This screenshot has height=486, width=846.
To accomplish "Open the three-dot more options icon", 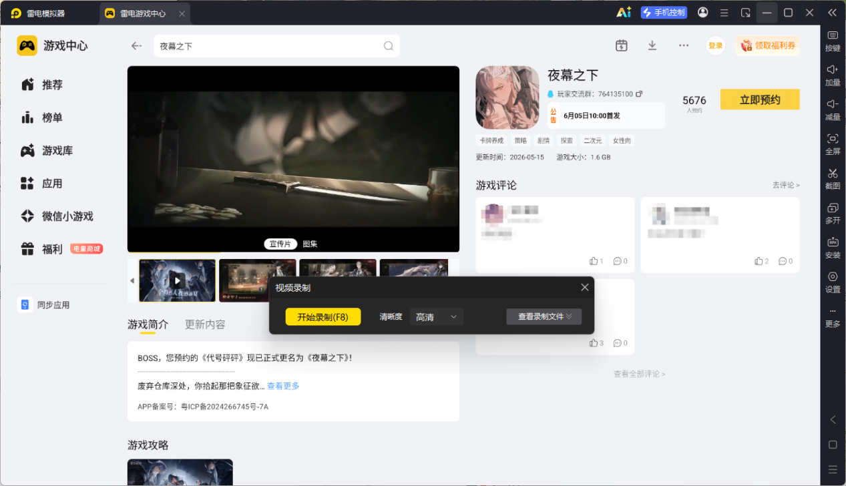I will [x=684, y=45].
